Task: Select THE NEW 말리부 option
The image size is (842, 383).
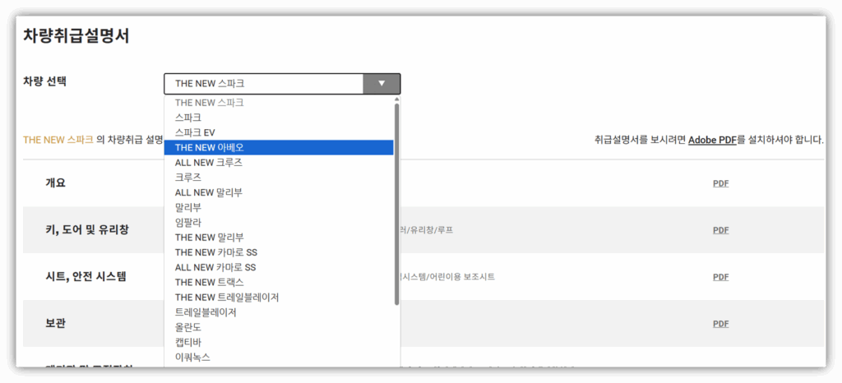Action: tap(279, 237)
